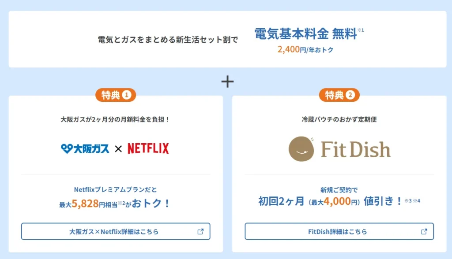This screenshot has height=259, width=452.
Task: Click the plus symbol between the sections
Action: coord(227,81)
